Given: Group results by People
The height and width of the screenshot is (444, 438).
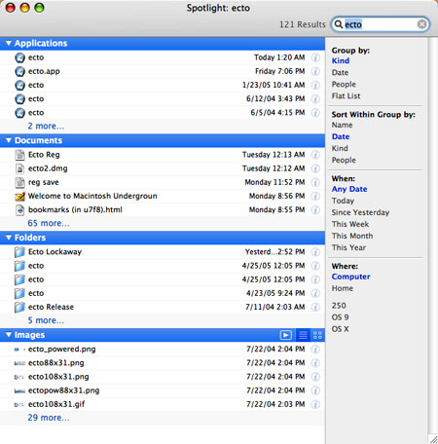Looking at the screenshot, I should click(344, 85).
